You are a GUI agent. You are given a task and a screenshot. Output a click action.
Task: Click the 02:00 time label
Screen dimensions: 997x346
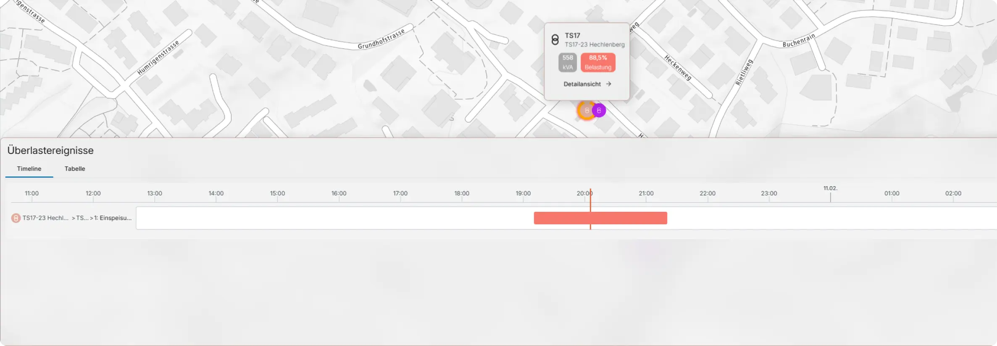[953, 193]
